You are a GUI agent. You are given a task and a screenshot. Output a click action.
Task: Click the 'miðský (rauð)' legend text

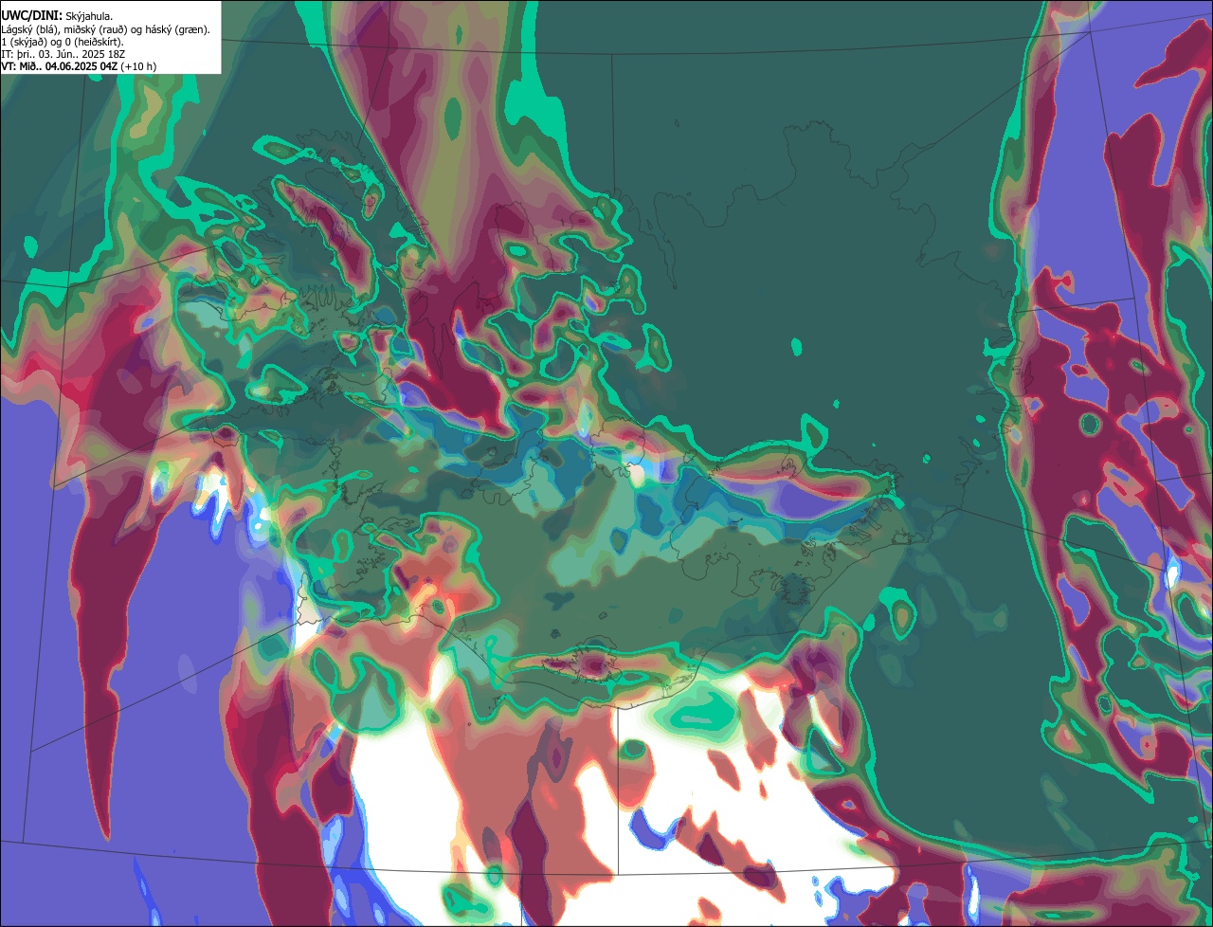pos(95,30)
